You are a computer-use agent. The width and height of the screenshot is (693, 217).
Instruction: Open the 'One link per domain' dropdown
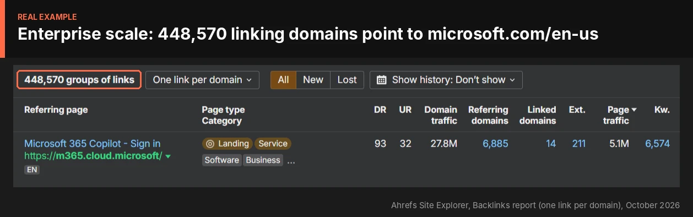tap(202, 80)
